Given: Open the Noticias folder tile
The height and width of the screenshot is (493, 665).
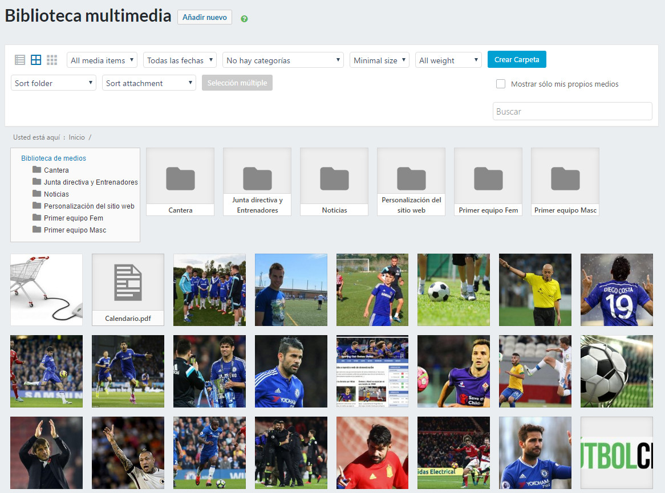Looking at the screenshot, I should click(334, 181).
